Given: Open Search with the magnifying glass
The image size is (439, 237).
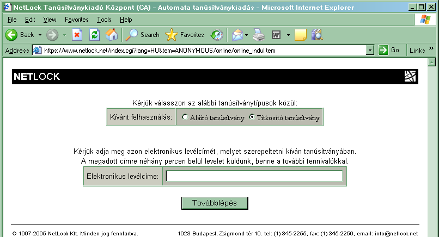Looking at the screenshot, I should click(131, 35).
